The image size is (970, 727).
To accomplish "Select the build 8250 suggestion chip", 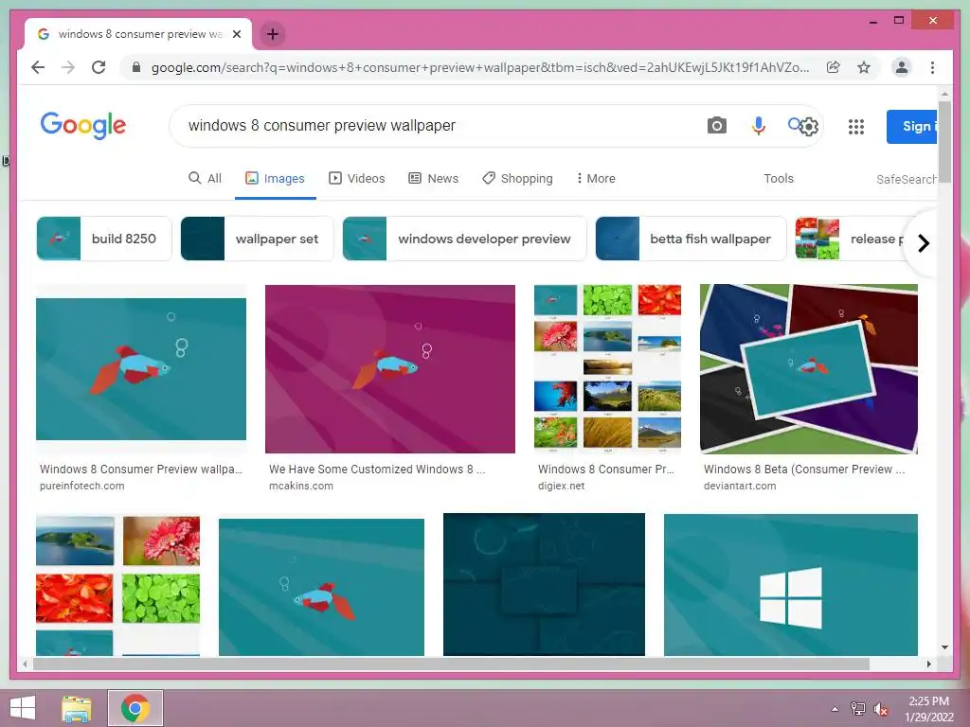I will click(104, 239).
